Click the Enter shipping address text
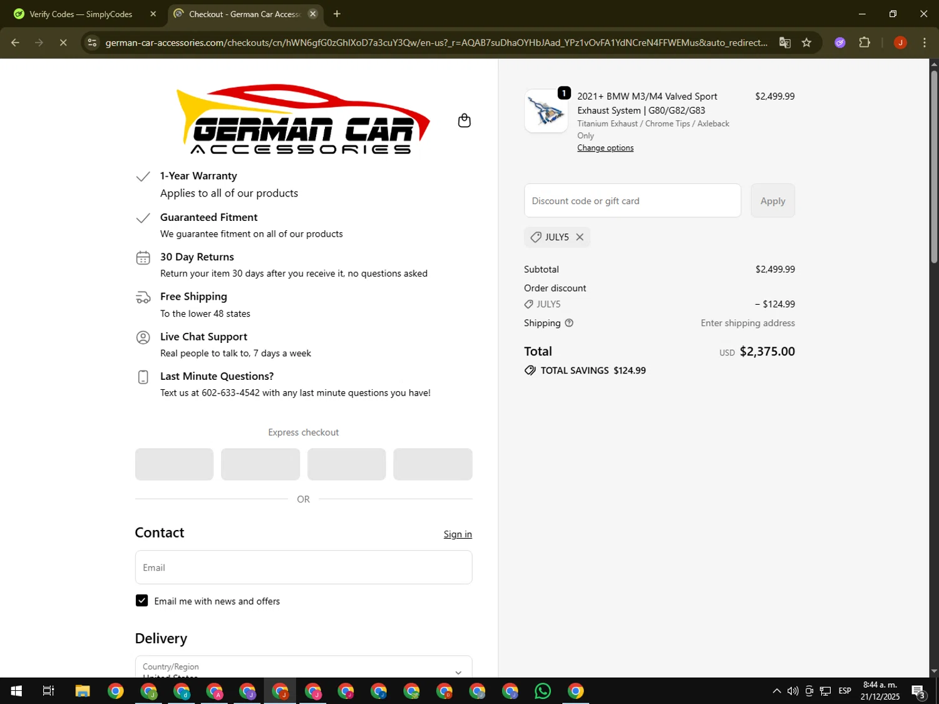This screenshot has width=939, height=704. pos(747,323)
